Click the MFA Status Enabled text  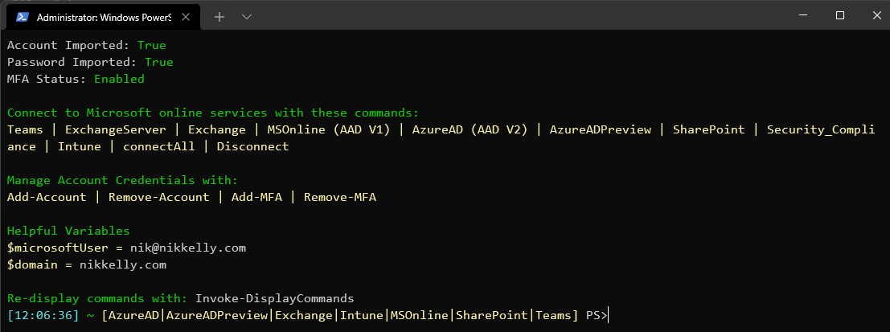[119, 79]
